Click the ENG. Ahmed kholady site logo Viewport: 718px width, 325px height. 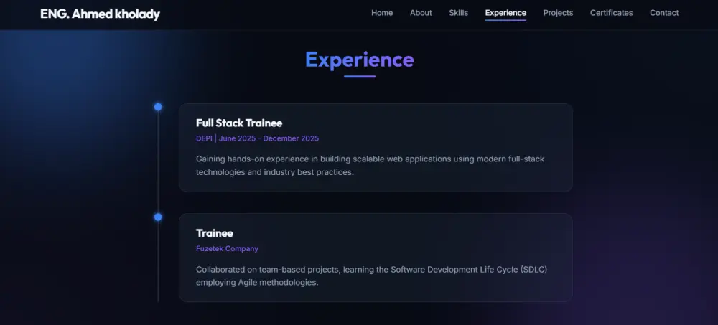click(x=100, y=14)
